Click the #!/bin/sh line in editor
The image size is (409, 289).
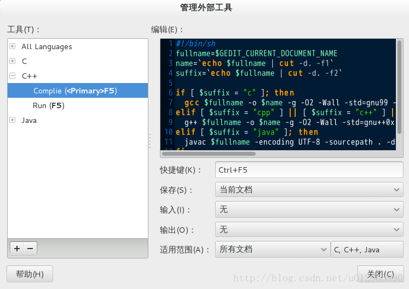coord(195,44)
